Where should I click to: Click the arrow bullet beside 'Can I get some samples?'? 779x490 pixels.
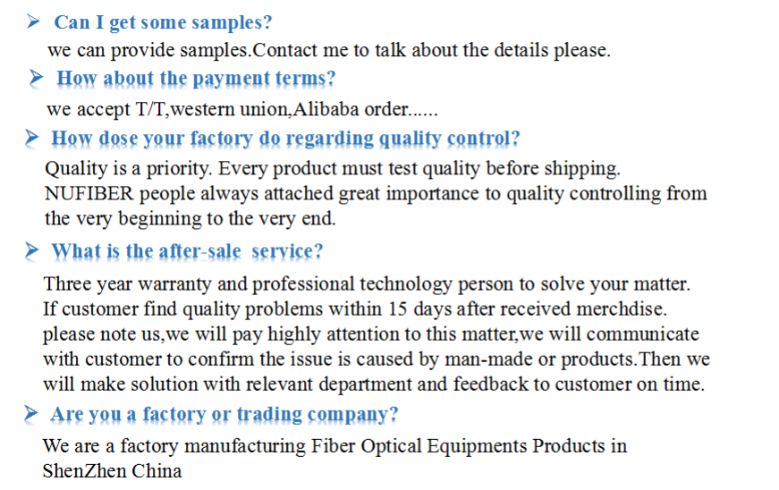coord(33,21)
